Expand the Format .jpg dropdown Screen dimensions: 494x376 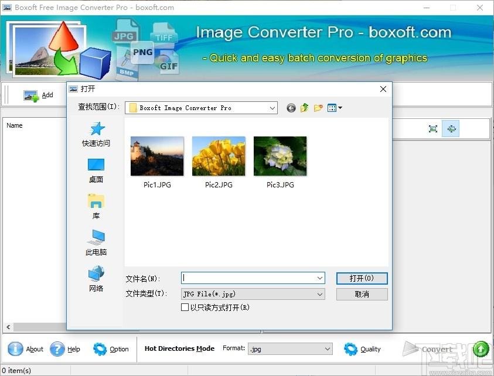click(x=328, y=349)
